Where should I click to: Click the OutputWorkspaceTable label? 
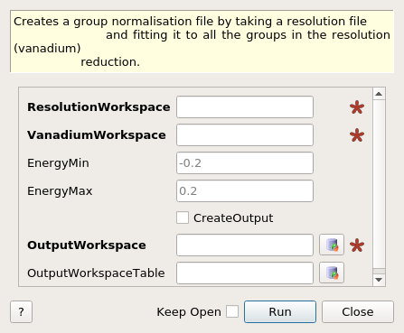click(x=96, y=273)
